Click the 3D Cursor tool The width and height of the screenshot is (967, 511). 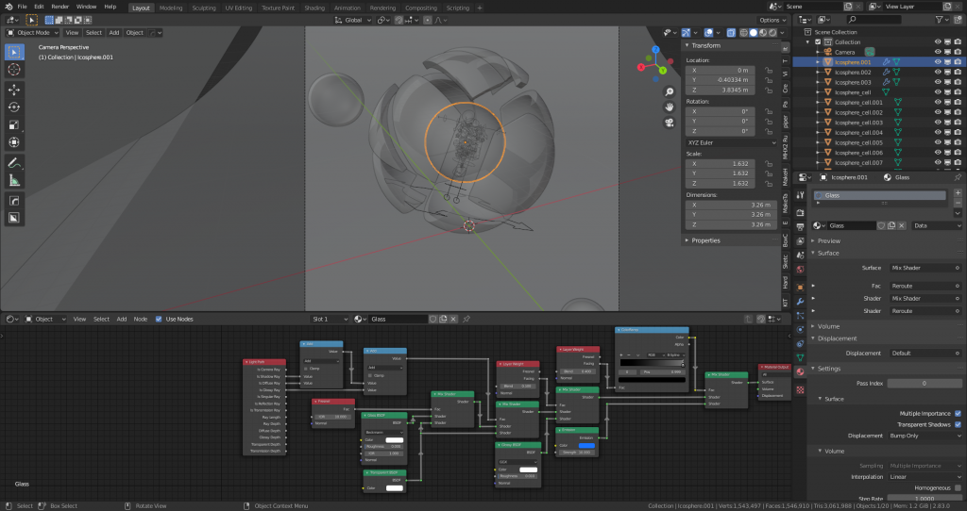point(14,69)
